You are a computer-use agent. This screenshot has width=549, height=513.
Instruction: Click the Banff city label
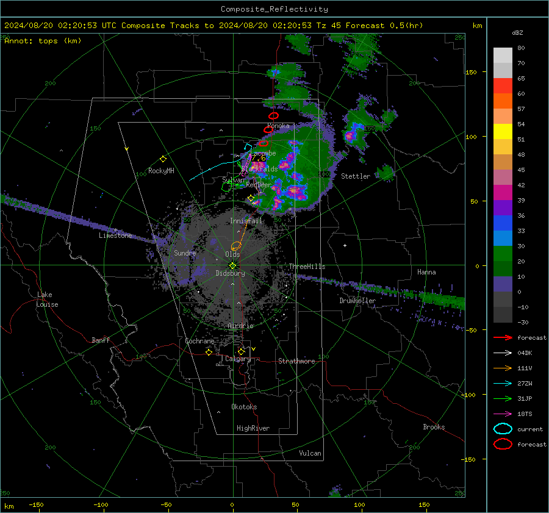(101, 340)
